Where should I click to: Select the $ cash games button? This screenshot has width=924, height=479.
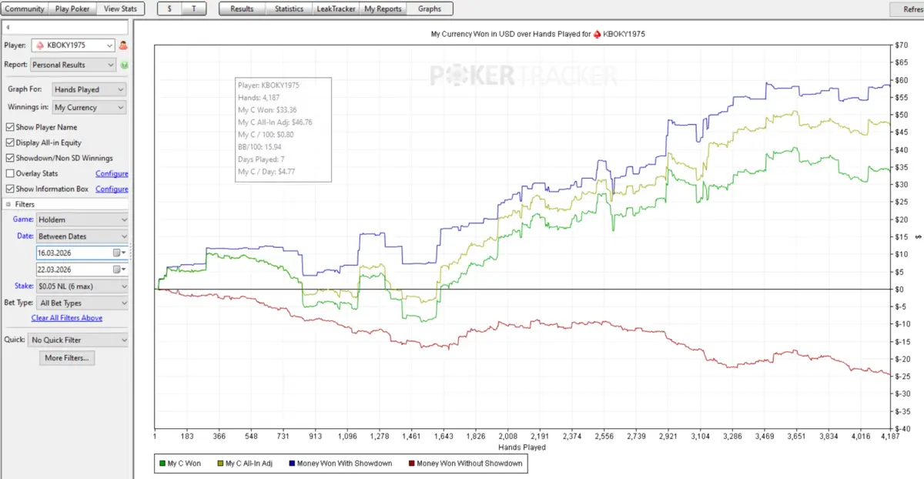click(x=169, y=8)
